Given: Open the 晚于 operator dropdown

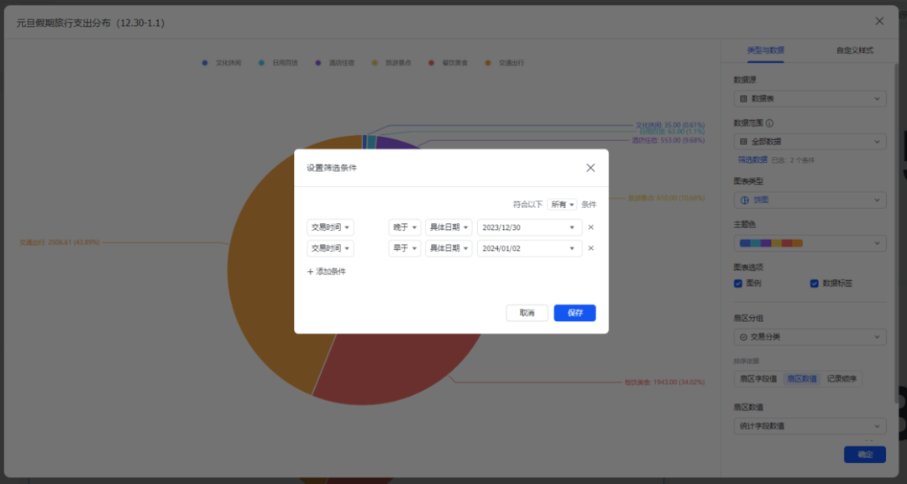Looking at the screenshot, I should (x=404, y=227).
